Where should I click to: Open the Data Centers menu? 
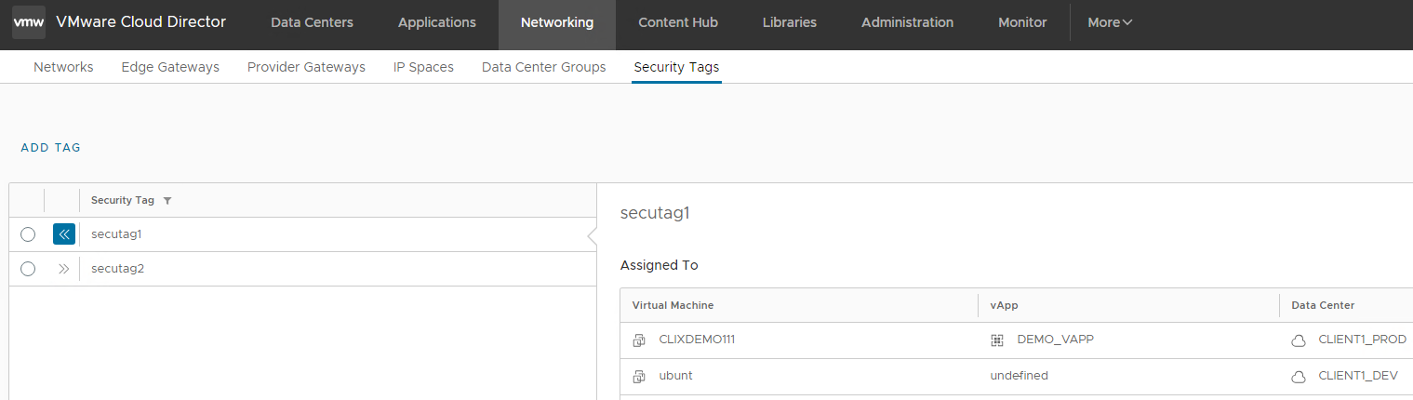tap(312, 22)
